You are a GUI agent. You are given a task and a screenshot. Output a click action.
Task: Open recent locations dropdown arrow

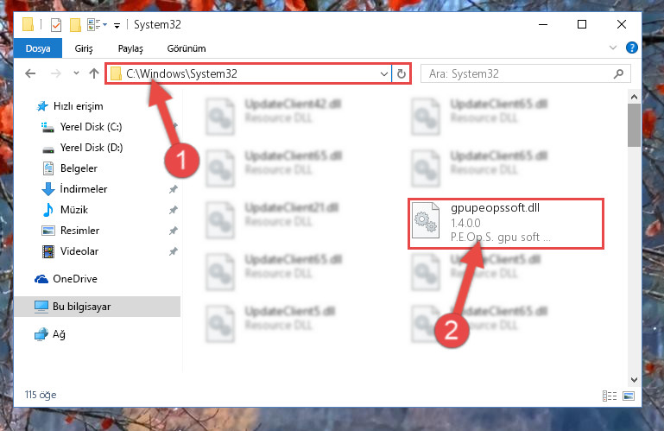[76, 73]
